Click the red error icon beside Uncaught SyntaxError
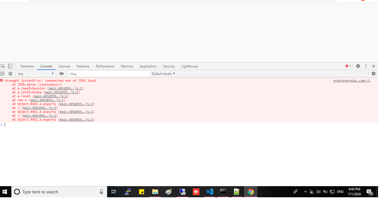The height and width of the screenshot is (214, 380). coord(2,81)
